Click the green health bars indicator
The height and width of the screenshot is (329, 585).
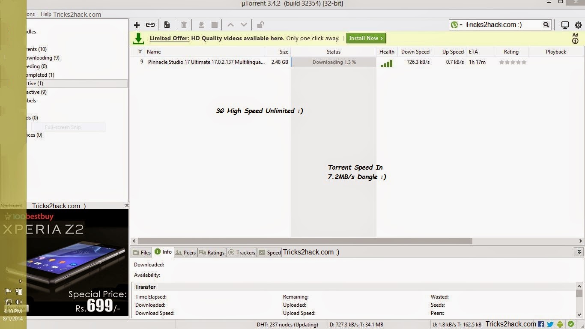pos(387,63)
